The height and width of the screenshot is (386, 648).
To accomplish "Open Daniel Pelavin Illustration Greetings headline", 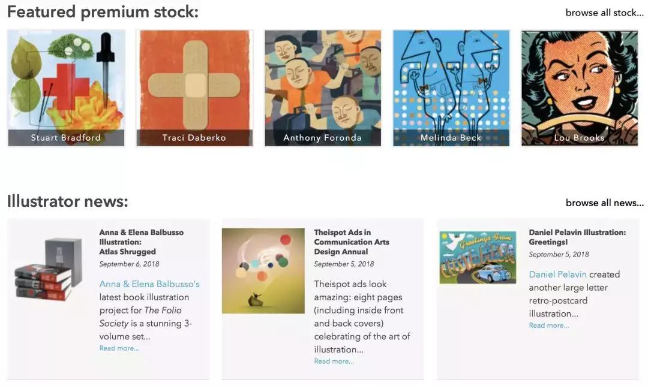I will point(577,237).
